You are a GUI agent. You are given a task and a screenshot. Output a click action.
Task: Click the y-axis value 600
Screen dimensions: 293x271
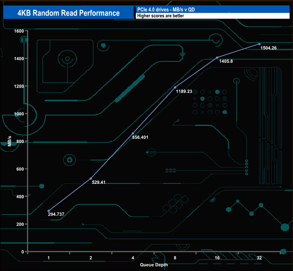pos(20,169)
